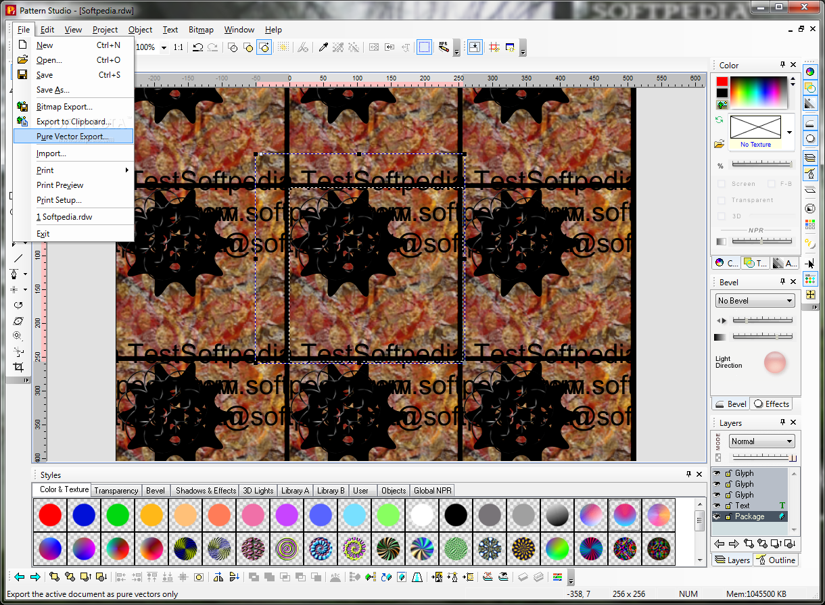Click the No Texture label
Viewport: 825px width, 605px height.
pyautogui.click(x=755, y=145)
